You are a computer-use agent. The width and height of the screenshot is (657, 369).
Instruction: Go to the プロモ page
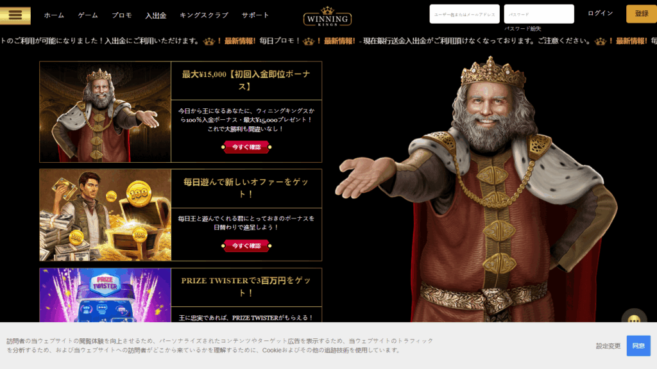[x=121, y=15]
